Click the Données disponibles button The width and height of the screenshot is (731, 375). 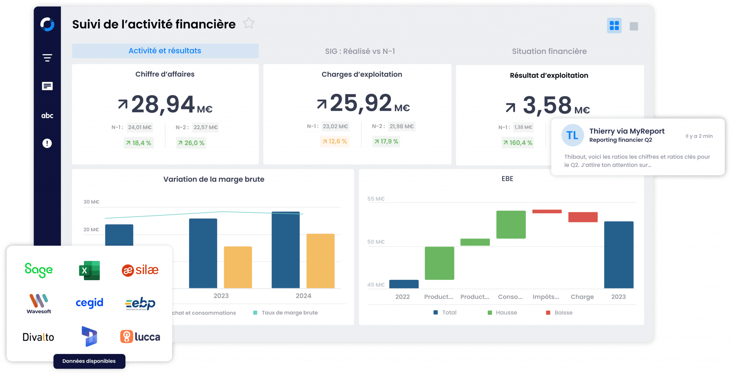coord(89,361)
